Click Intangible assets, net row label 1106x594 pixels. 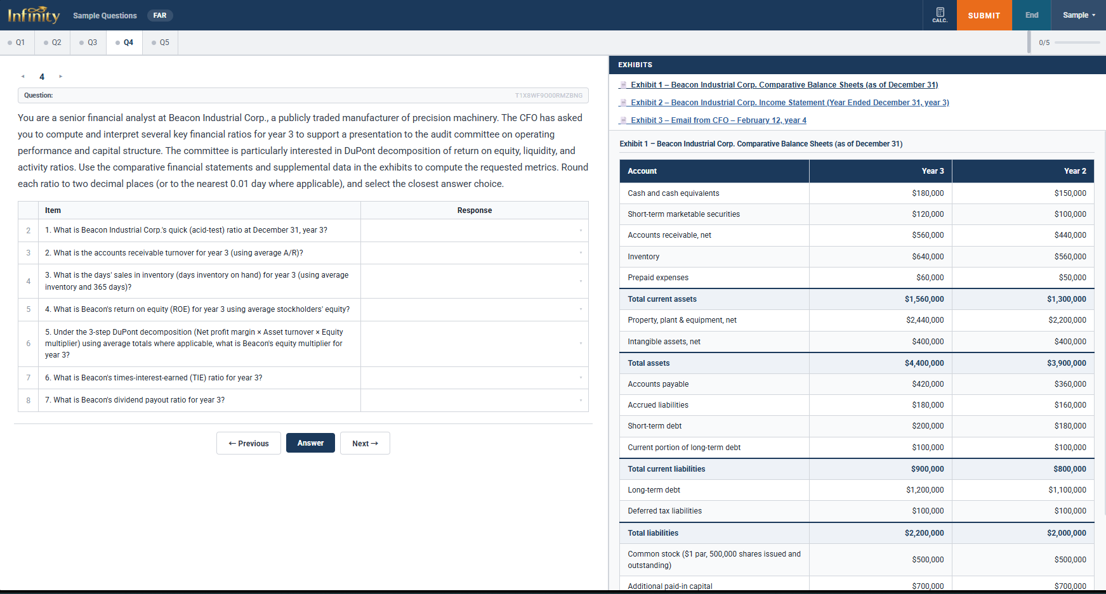[x=664, y=342]
